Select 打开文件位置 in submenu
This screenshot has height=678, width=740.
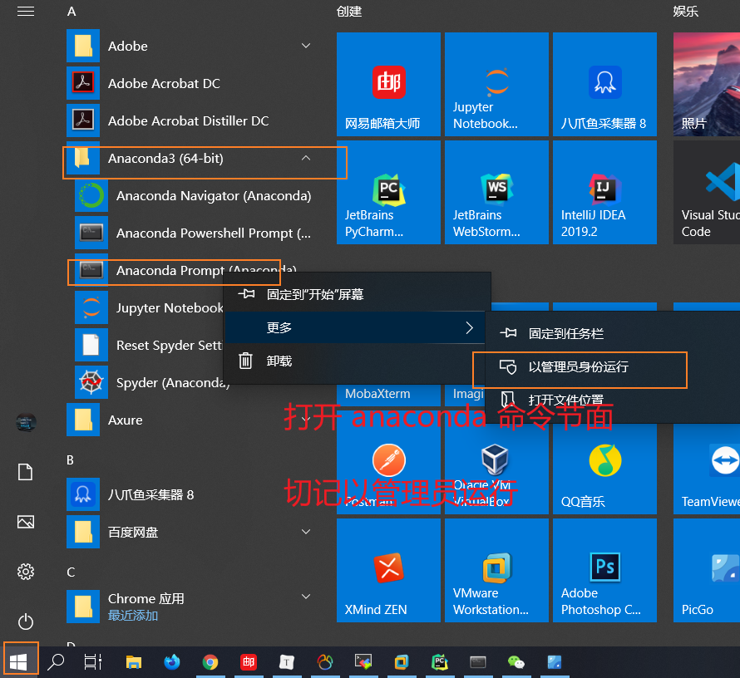point(613,400)
